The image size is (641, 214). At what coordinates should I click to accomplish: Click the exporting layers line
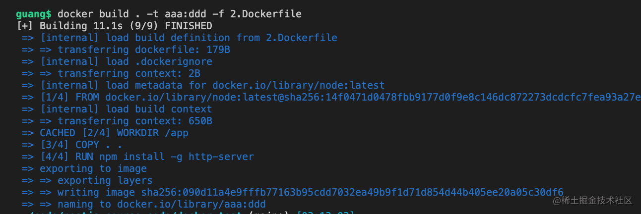point(105,180)
